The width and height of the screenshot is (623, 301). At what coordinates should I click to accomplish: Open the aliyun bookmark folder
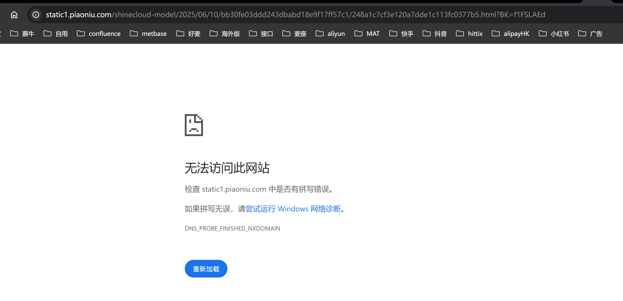click(x=330, y=34)
